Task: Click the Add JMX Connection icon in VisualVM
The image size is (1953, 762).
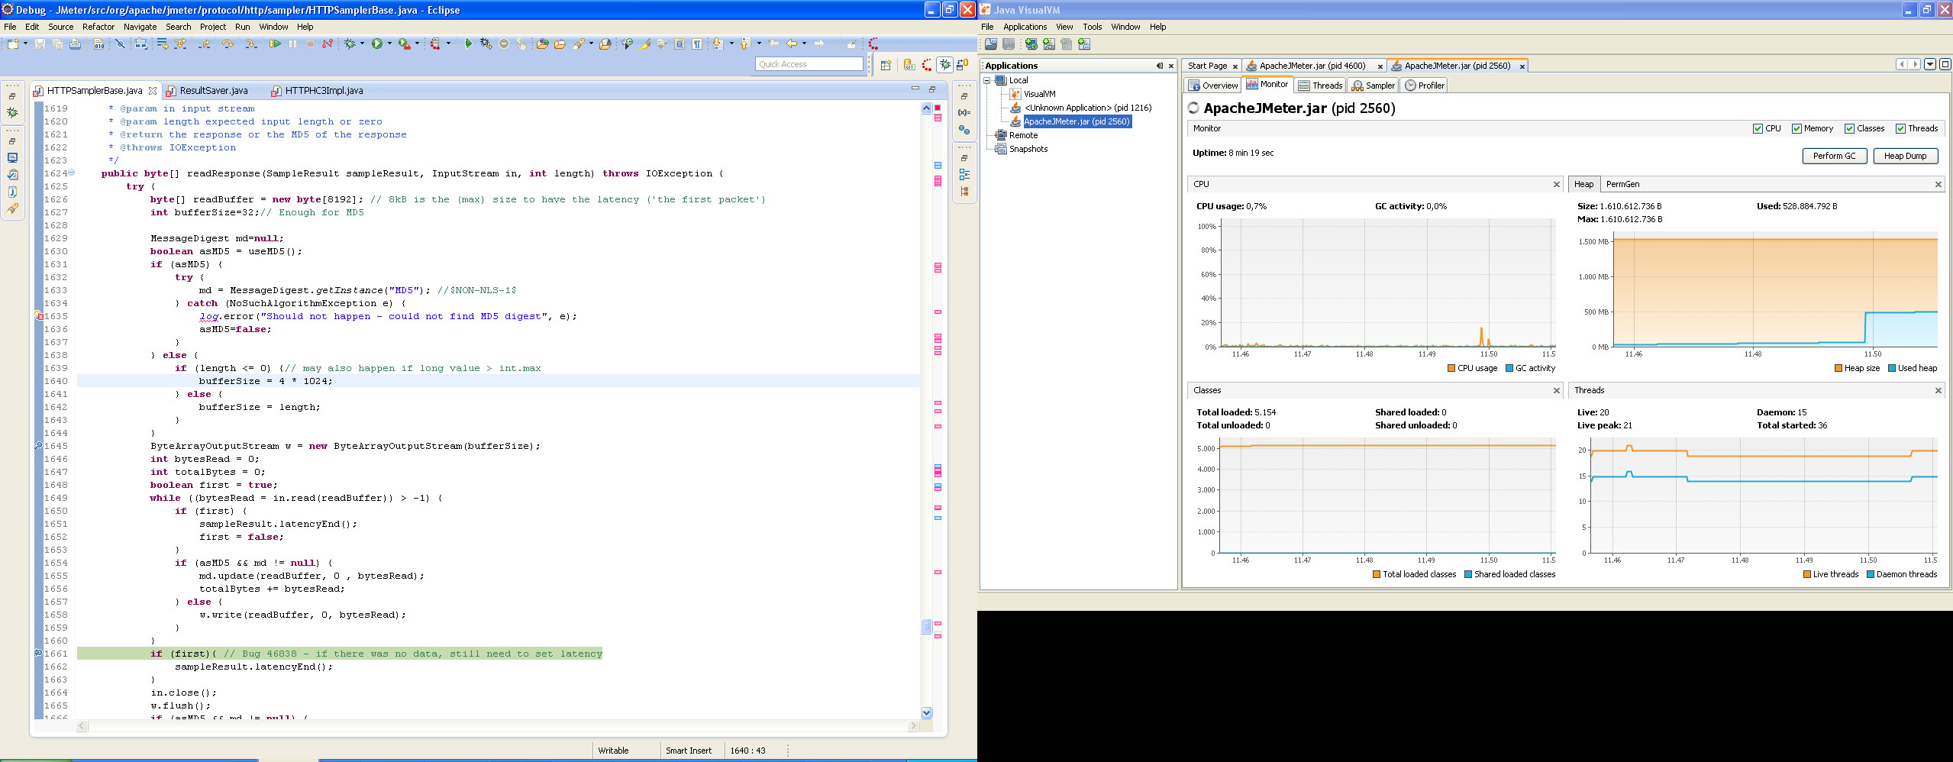Action: (1048, 44)
